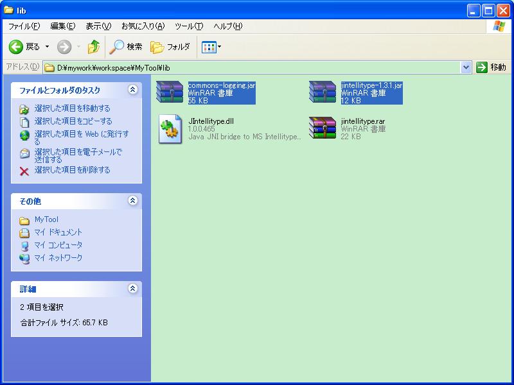Click the MyTool folder icon in sidebar
514x385 pixels.
click(x=24, y=221)
